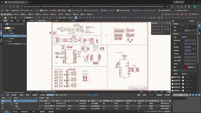The height and width of the screenshot is (113, 201).
Task: Click the open folder icon in toolbar
Action: tap(6, 18)
